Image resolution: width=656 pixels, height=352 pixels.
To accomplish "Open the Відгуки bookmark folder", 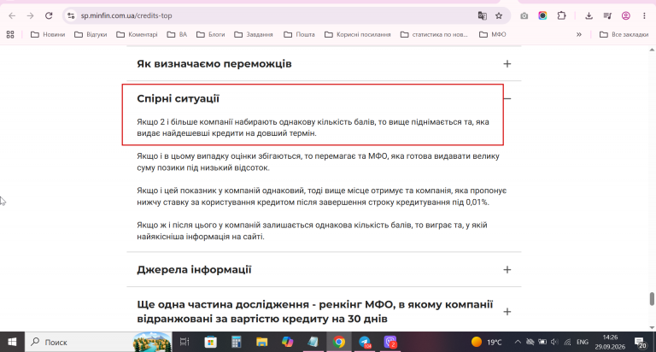I will [x=91, y=34].
